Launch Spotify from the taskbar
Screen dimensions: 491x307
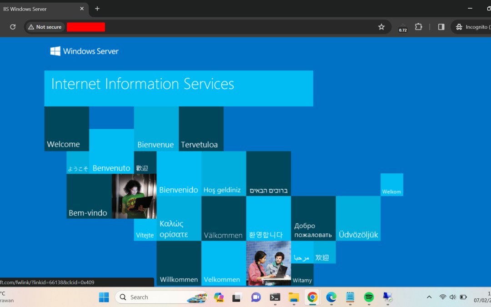pos(369,297)
